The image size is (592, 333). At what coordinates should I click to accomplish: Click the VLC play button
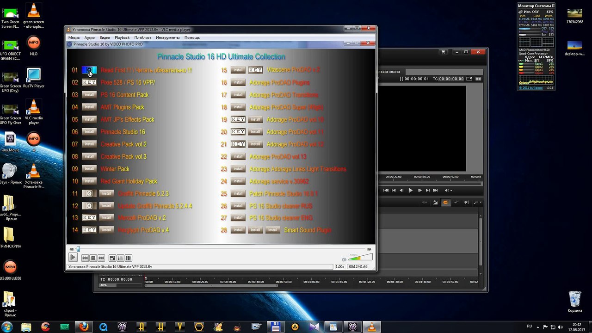pyautogui.click(x=73, y=258)
